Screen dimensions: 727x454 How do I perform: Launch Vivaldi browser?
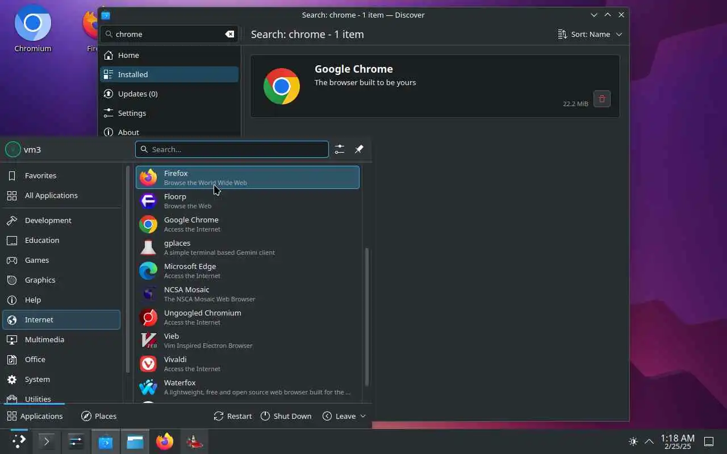tap(247, 363)
